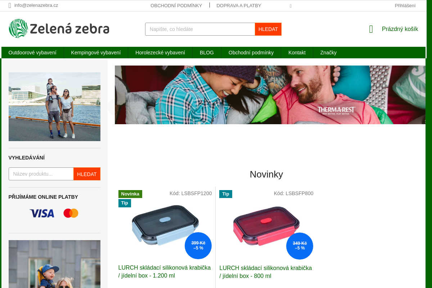Click the envelope icon beside info@zelenazebra.cz
This screenshot has height=288, width=432.
[10, 5]
